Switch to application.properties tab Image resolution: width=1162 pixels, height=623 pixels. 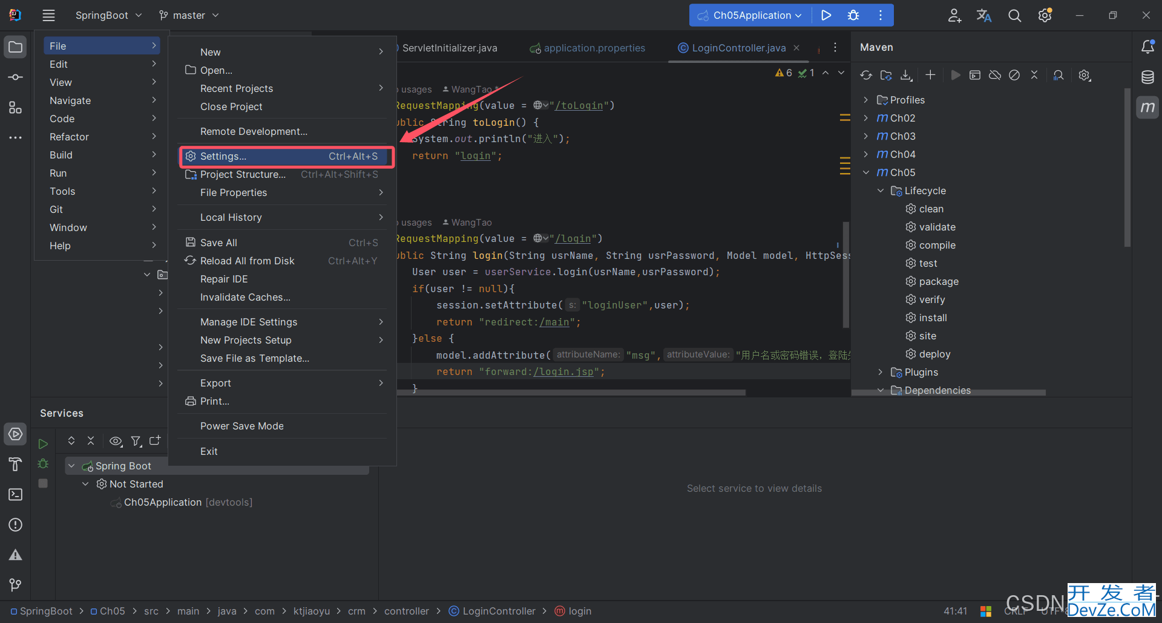(587, 48)
